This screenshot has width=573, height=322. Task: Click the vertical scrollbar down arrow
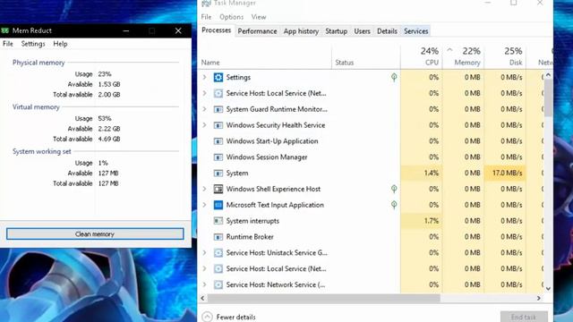548,288
